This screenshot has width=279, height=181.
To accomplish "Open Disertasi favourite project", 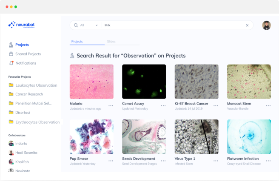I will click(x=23, y=113).
